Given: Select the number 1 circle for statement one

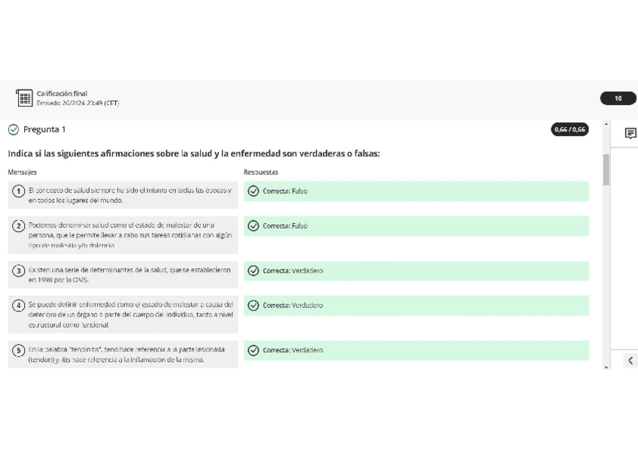Looking at the screenshot, I should (x=17, y=192).
